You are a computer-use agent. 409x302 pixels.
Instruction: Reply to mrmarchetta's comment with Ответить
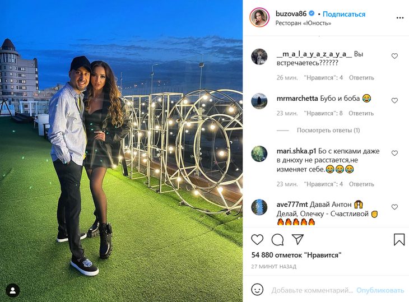(361, 113)
